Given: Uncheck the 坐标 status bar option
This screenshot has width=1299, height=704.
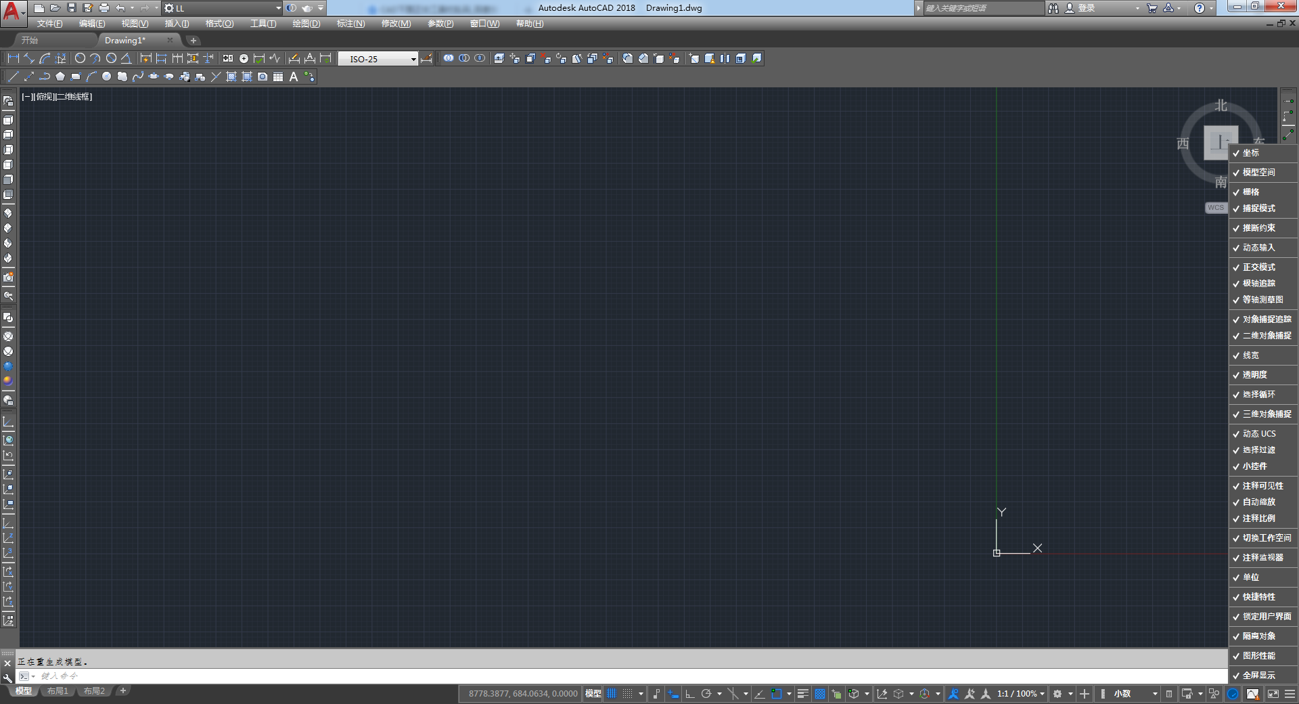Looking at the screenshot, I should (1262, 153).
